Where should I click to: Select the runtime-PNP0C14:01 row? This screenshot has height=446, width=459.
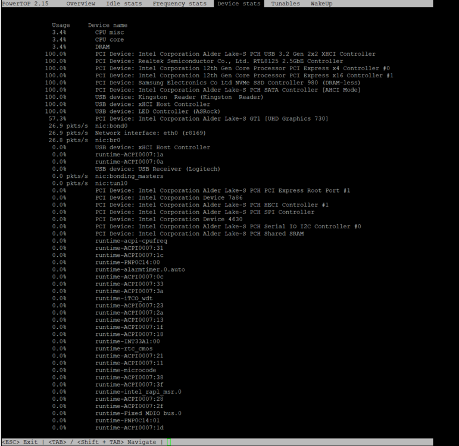click(106, 420)
